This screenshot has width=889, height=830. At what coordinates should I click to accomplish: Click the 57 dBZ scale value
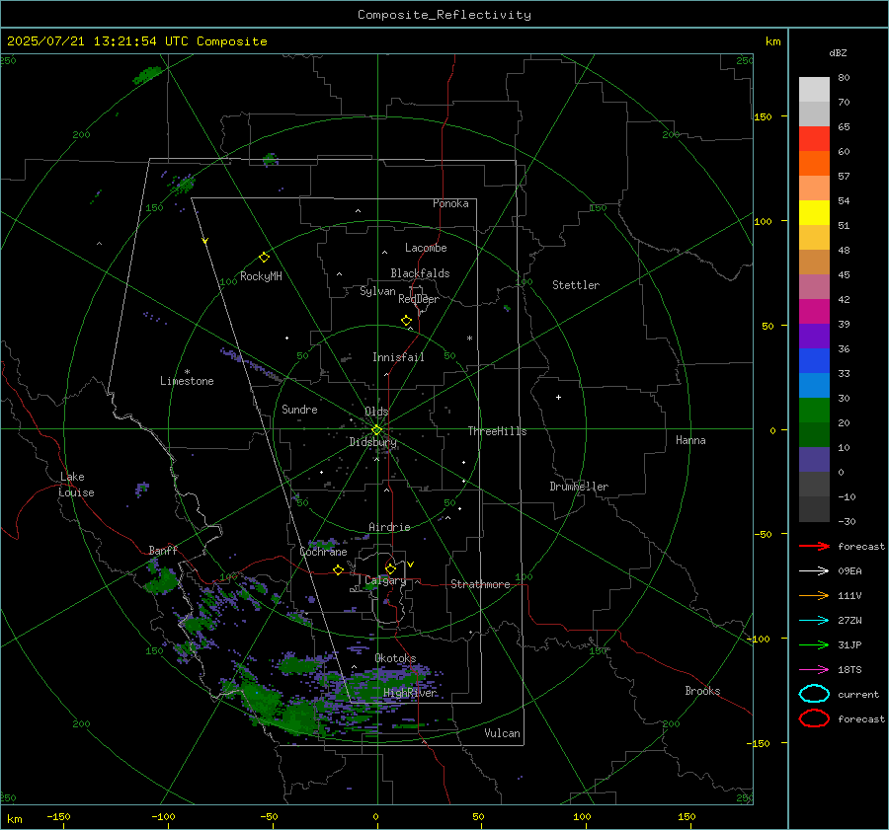coord(844,177)
